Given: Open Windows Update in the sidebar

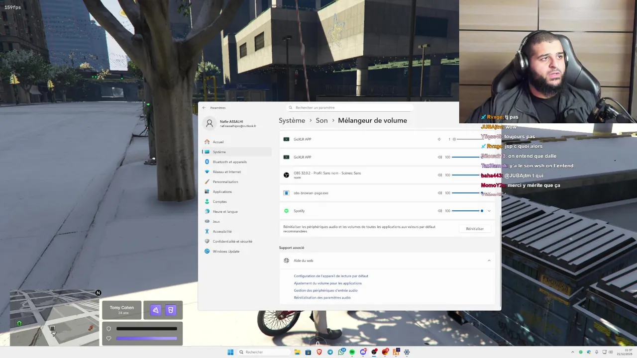Looking at the screenshot, I should tap(237, 251).
